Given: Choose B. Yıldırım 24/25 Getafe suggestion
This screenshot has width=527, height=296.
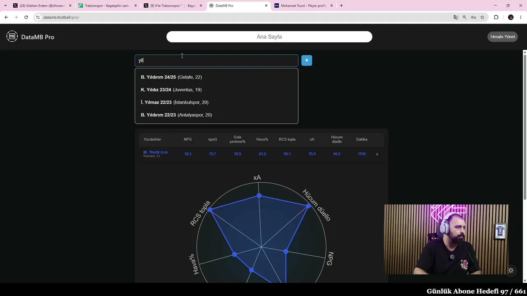Looking at the screenshot, I should [217, 77].
